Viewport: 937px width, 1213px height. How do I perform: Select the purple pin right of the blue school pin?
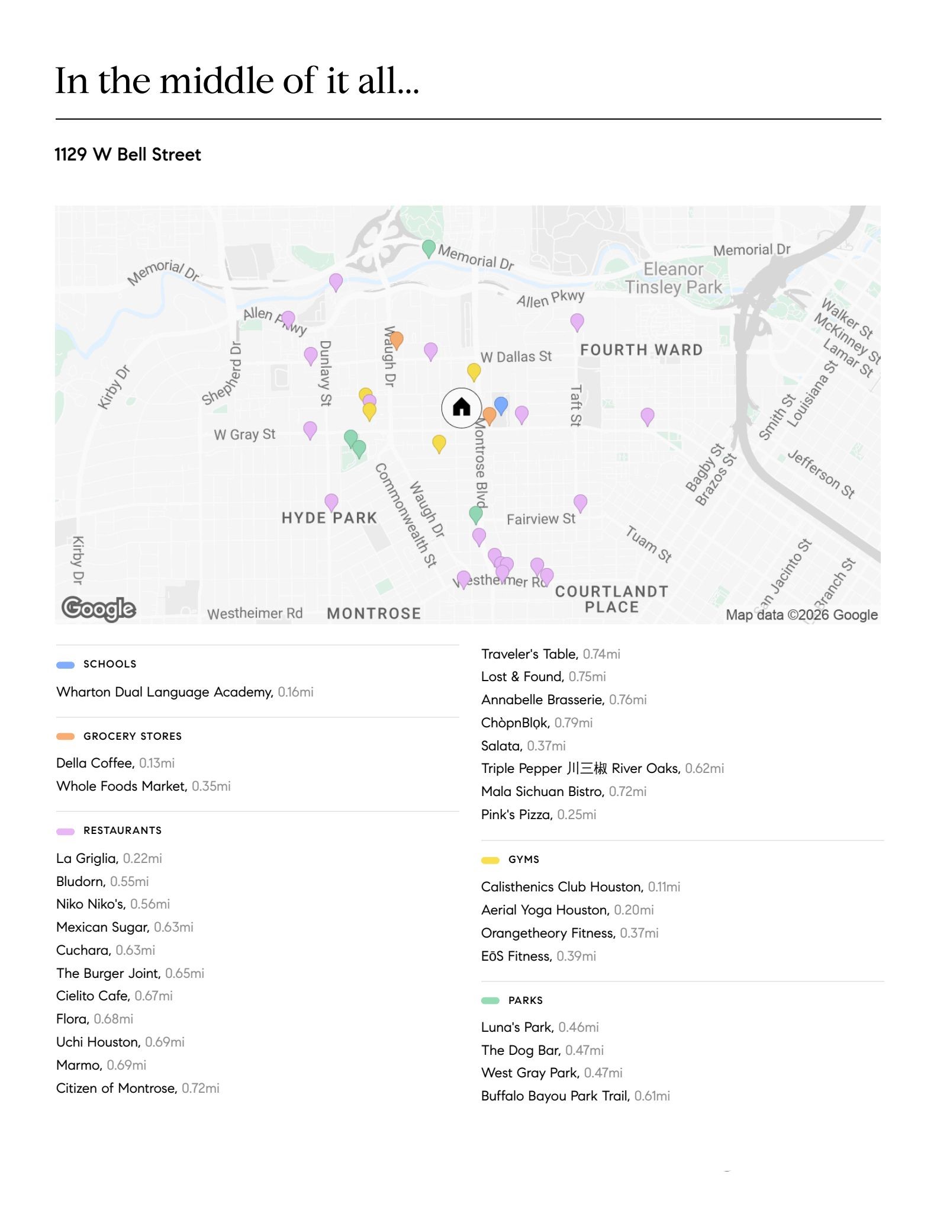pos(521,415)
